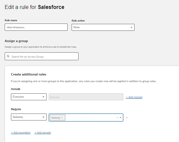The height and width of the screenshot is (142, 179).
Task: Click the Rule name input field
Action: point(36,27)
